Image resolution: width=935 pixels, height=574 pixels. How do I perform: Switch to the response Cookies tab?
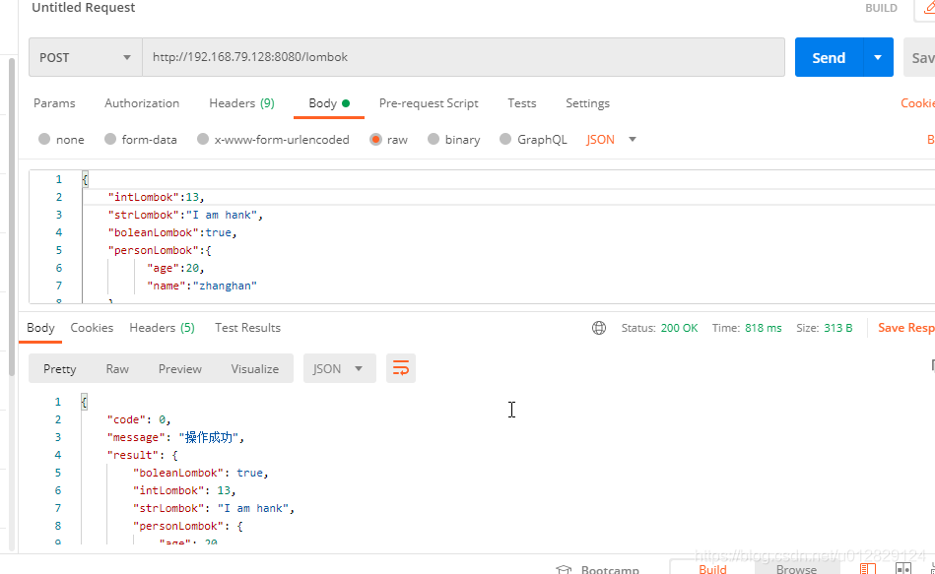point(92,328)
